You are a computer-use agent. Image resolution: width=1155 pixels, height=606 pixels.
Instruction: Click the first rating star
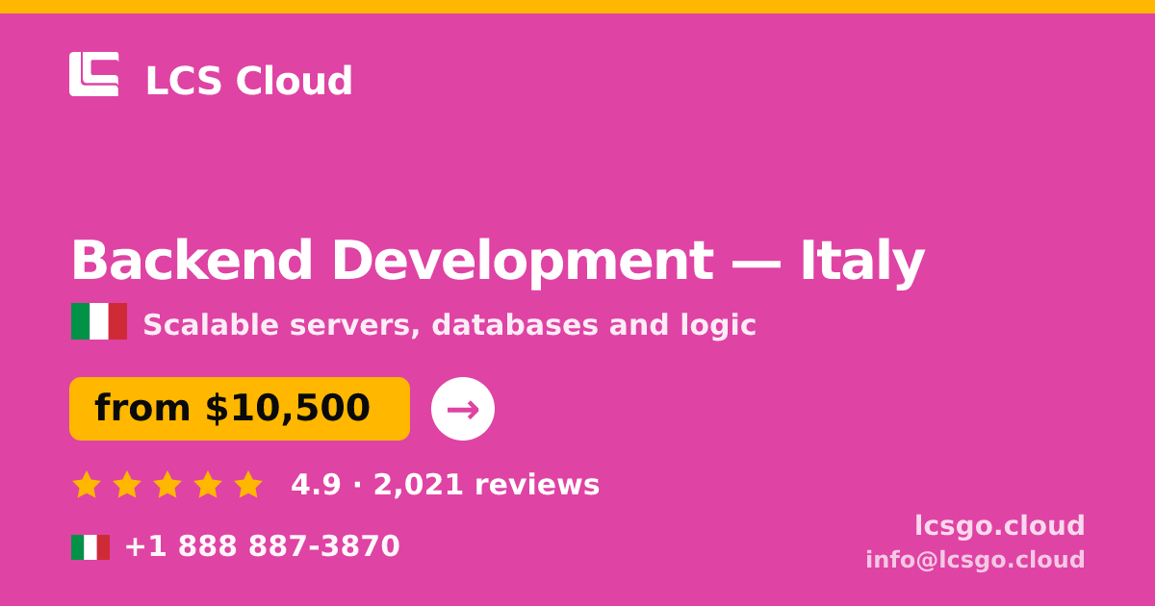[87, 485]
